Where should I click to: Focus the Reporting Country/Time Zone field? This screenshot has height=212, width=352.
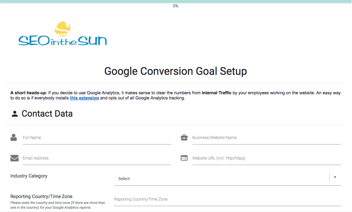click(227, 200)
